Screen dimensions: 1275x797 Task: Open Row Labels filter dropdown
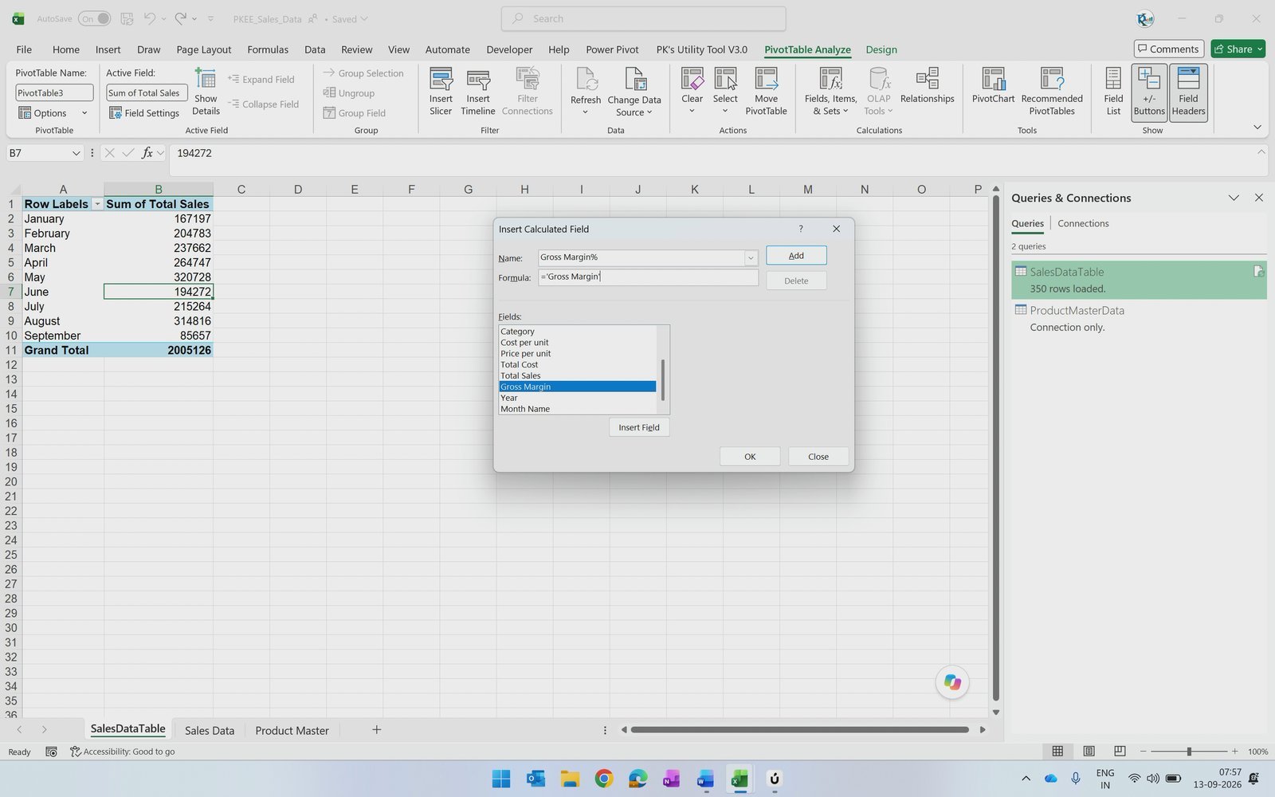click(x=97, y=205)
